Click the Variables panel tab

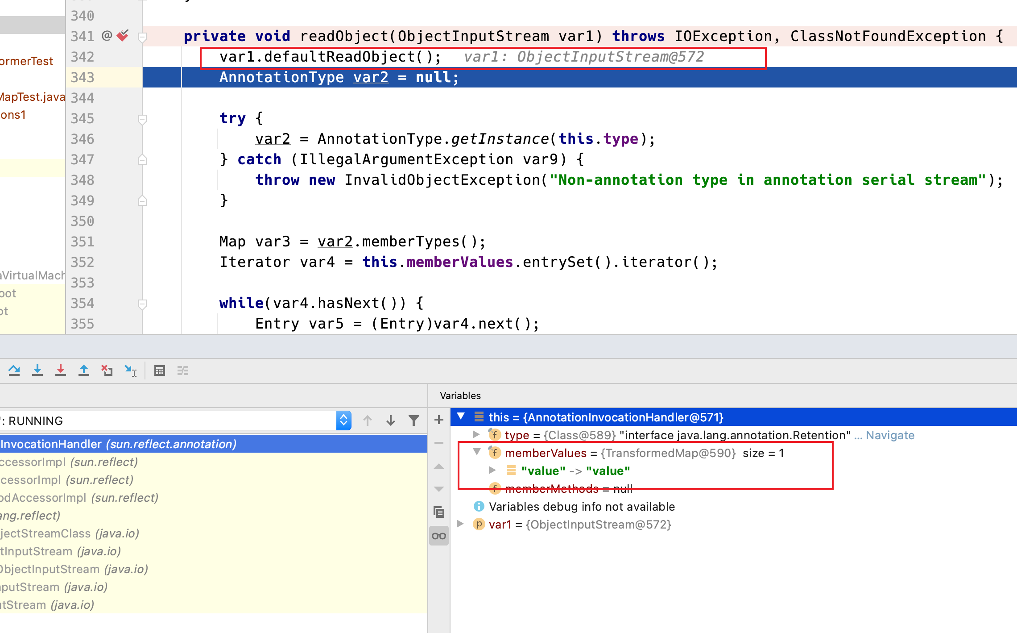(460, 396)
